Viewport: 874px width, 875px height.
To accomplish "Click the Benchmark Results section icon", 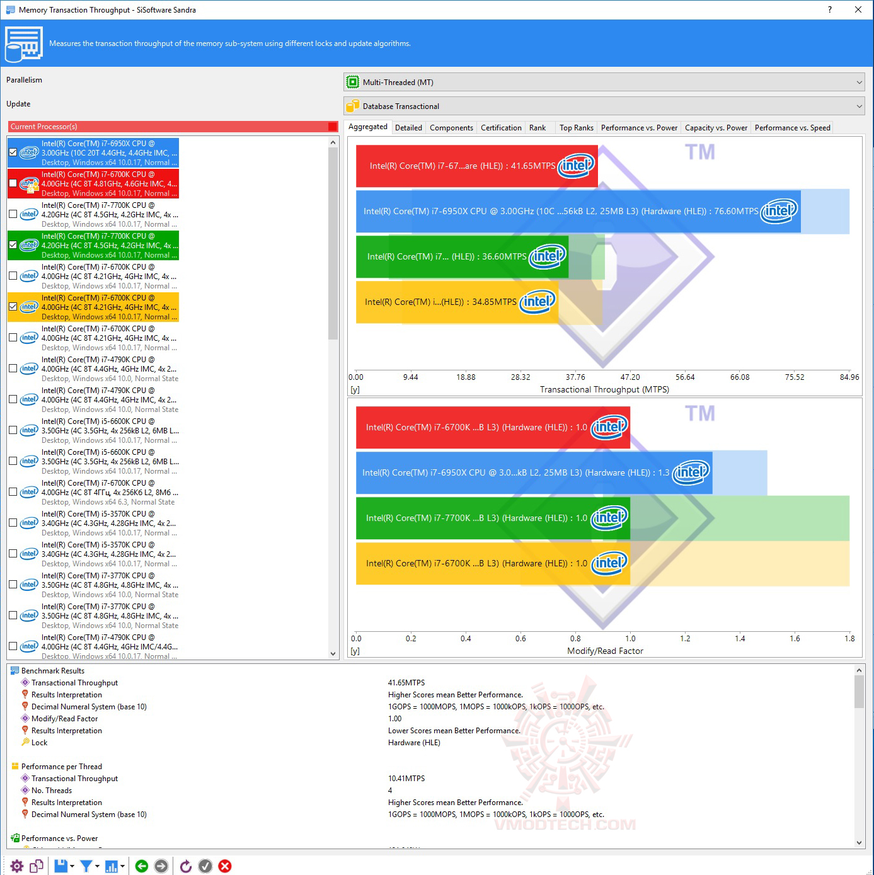I will pos(14,671).
